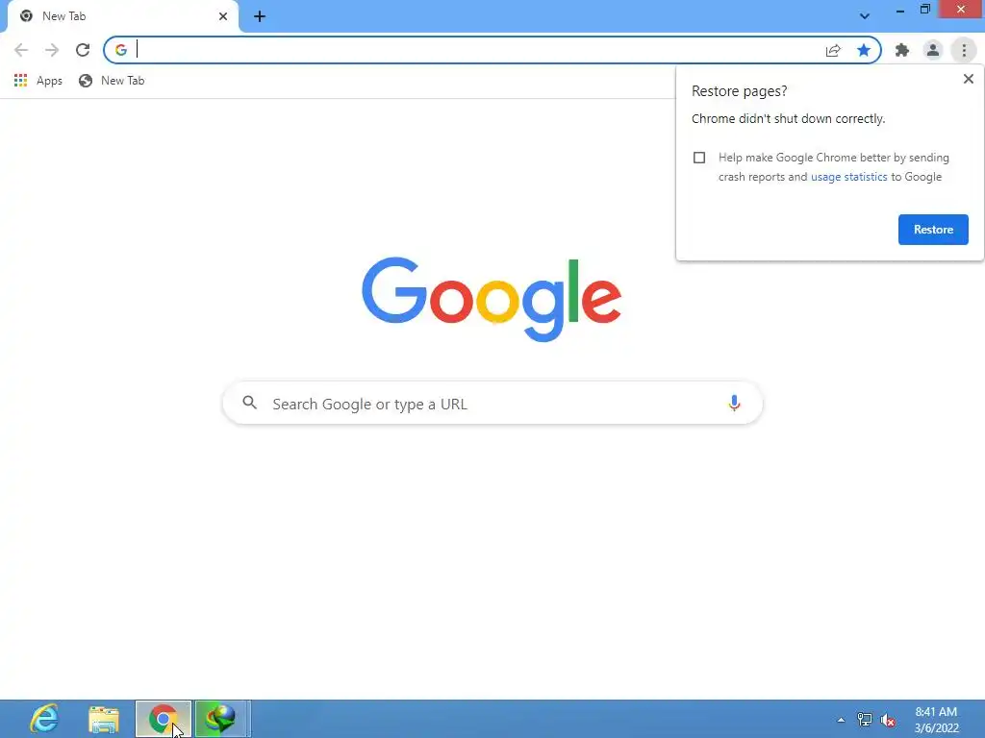
Task: Open the Apps grid shortcut
Action: (x=38, y=81)
